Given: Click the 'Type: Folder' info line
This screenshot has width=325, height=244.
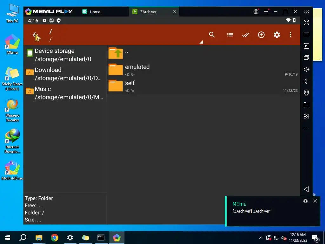Looking at the screenshot, I should [x=39, y=198].
